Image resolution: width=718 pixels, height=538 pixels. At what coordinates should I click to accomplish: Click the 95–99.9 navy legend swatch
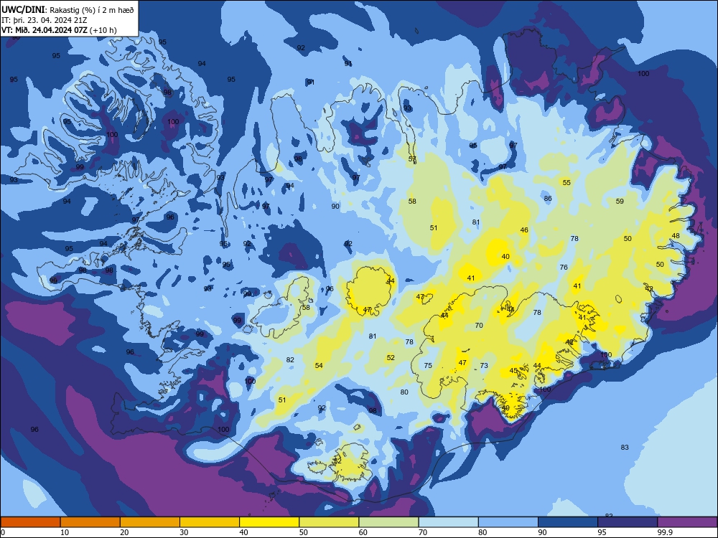click(628, 522)
